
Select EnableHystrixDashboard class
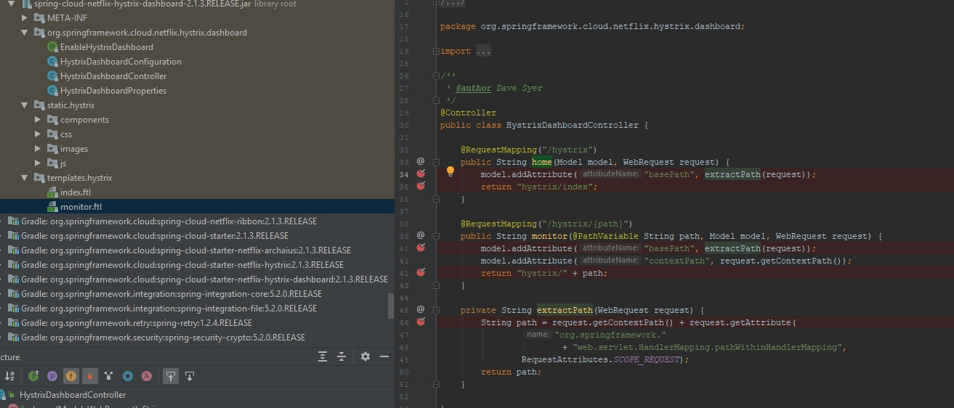pyautogui.click(x=107, y=47)
